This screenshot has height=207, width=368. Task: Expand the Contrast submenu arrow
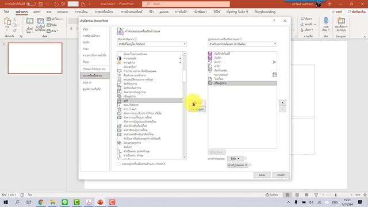click(x=180, y=59)
